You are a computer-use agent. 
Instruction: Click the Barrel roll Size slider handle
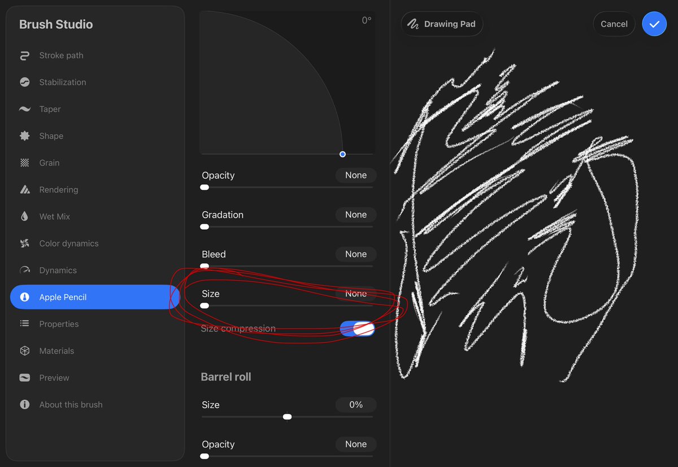coord(287,417)
